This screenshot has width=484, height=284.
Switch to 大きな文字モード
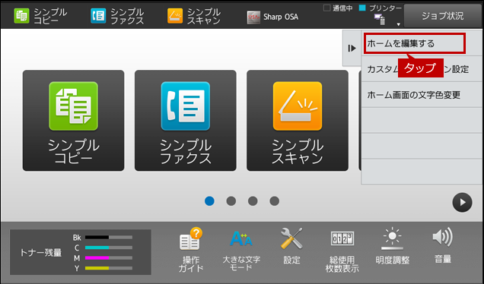coord(241,250)
